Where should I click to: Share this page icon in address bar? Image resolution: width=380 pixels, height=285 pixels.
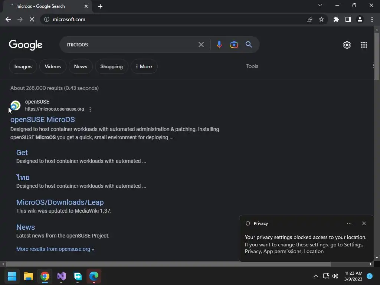[309, 19]
